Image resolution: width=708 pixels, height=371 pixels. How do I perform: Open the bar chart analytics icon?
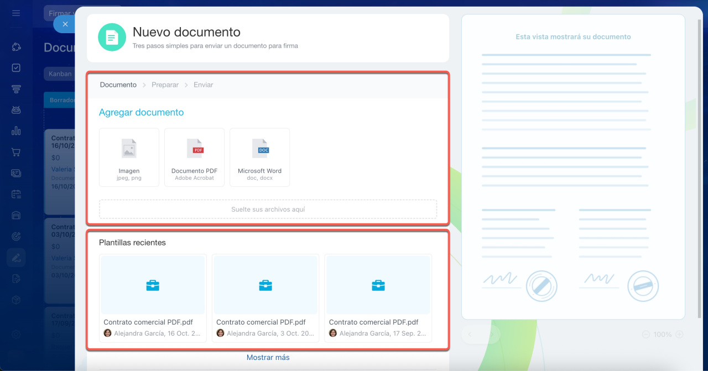[16, 131]
